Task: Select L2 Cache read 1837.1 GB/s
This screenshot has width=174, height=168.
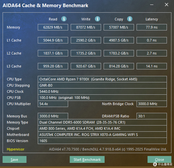Action: [x=53, y=53]
